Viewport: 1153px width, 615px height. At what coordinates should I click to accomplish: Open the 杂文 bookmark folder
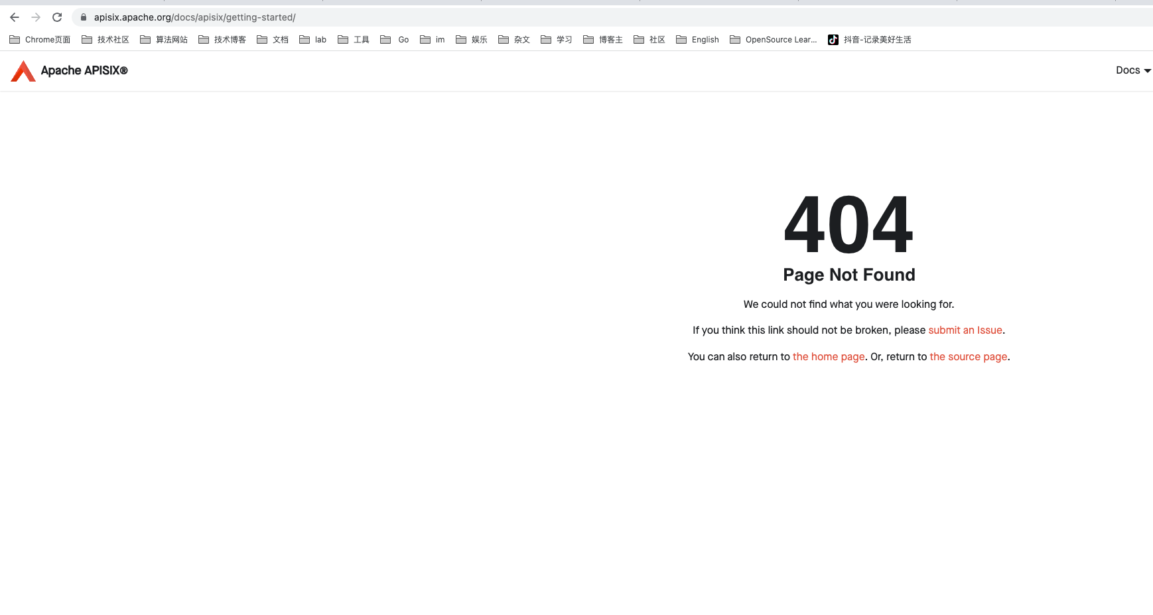click(514, 40)
